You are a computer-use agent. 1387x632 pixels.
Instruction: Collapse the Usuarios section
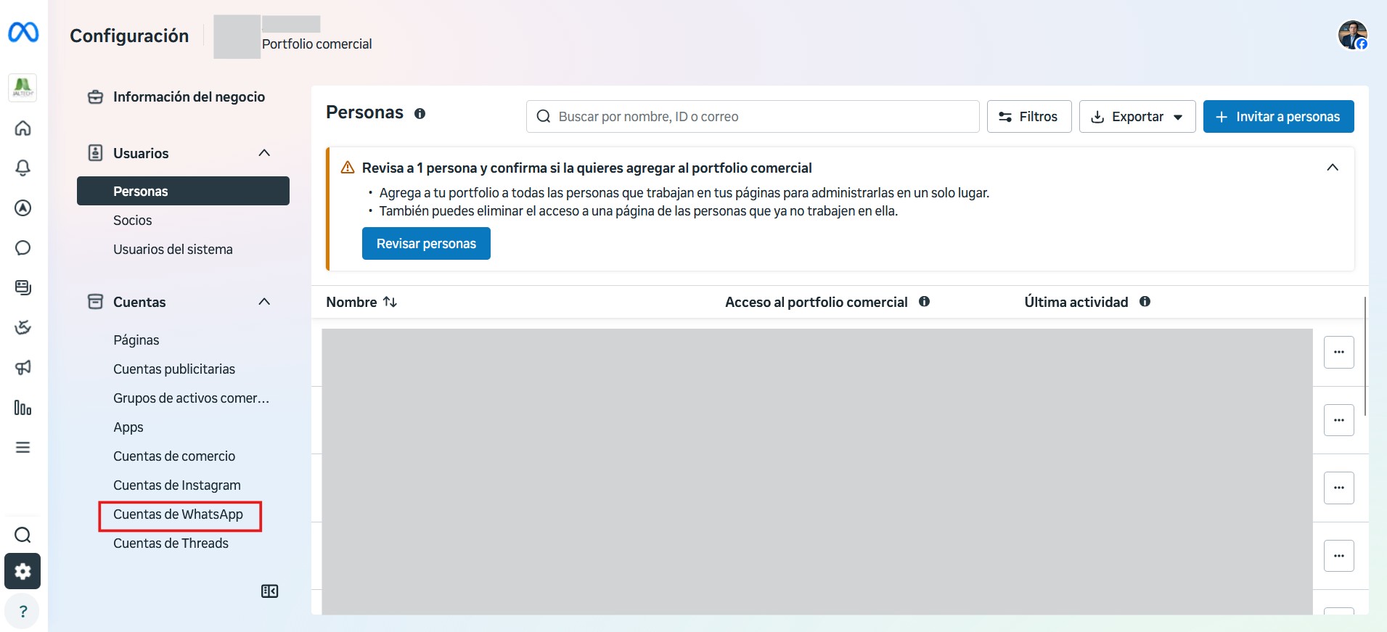pyautogui.click(x=264, y=153)
